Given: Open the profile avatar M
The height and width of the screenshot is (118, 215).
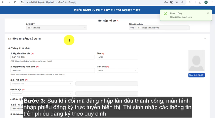Looking at the screenshot, I should point(206,2).
